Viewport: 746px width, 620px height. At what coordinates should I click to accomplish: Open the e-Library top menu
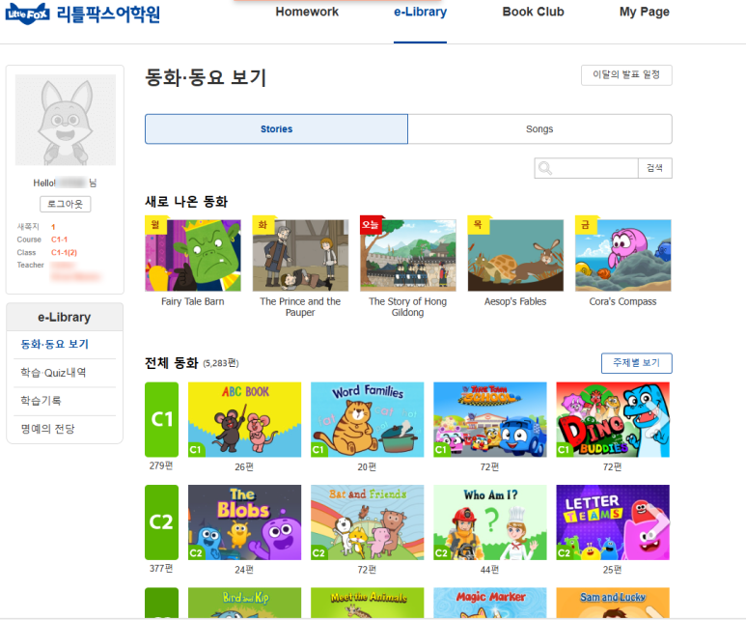coord(420,12)
